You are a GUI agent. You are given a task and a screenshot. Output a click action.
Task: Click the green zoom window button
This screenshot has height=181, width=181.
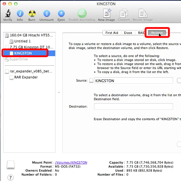(x=16, y=4)
